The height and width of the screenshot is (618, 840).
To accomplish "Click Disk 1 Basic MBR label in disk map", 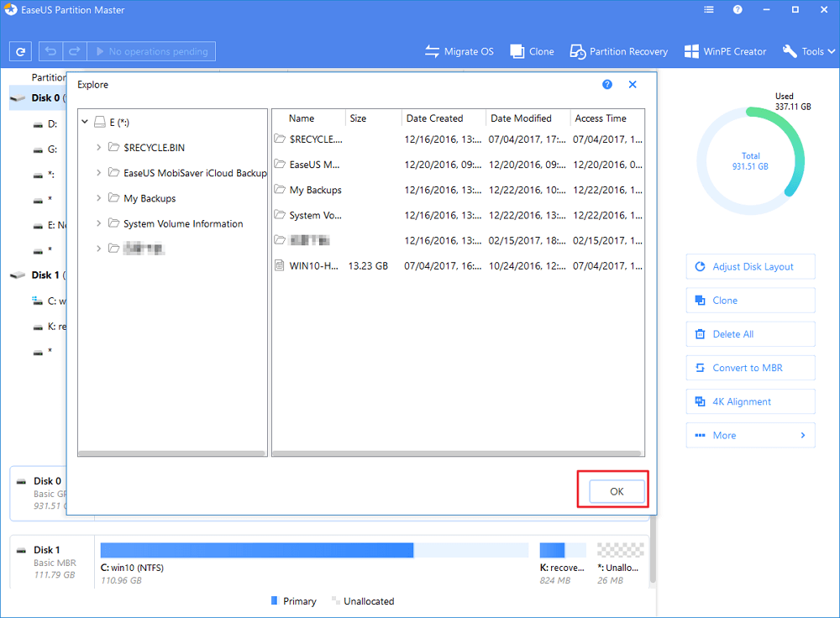I will coord(52,562).
